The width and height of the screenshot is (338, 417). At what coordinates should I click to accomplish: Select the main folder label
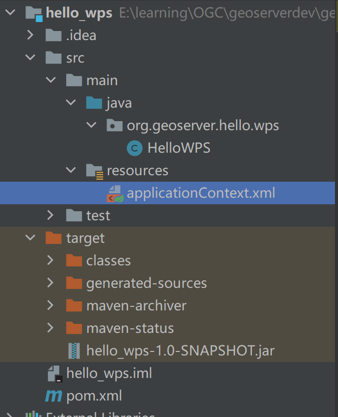[x=102, y=80]
